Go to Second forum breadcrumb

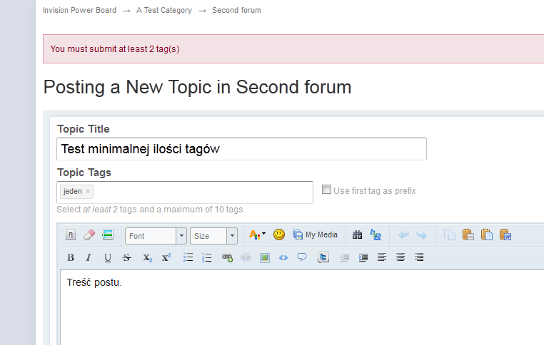coord(236,11)
